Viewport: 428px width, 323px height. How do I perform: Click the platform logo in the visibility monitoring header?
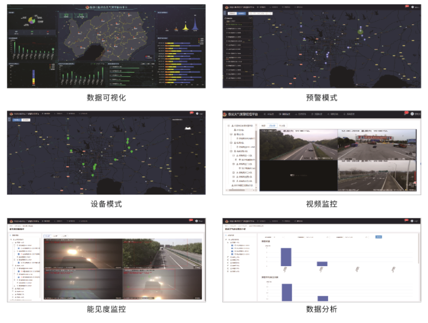point(10,221)
